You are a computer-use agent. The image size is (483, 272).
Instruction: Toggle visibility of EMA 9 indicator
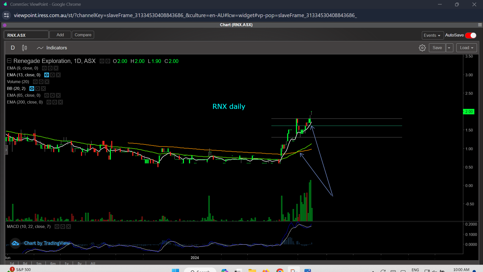click(x=44, y=68)
